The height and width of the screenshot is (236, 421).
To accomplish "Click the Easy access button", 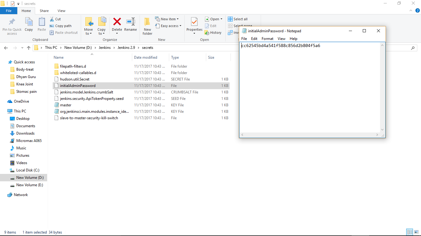I will 168,26.
